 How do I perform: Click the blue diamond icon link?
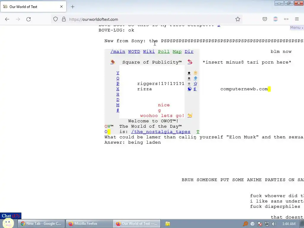pyautogui.click(x=195, y=78)
